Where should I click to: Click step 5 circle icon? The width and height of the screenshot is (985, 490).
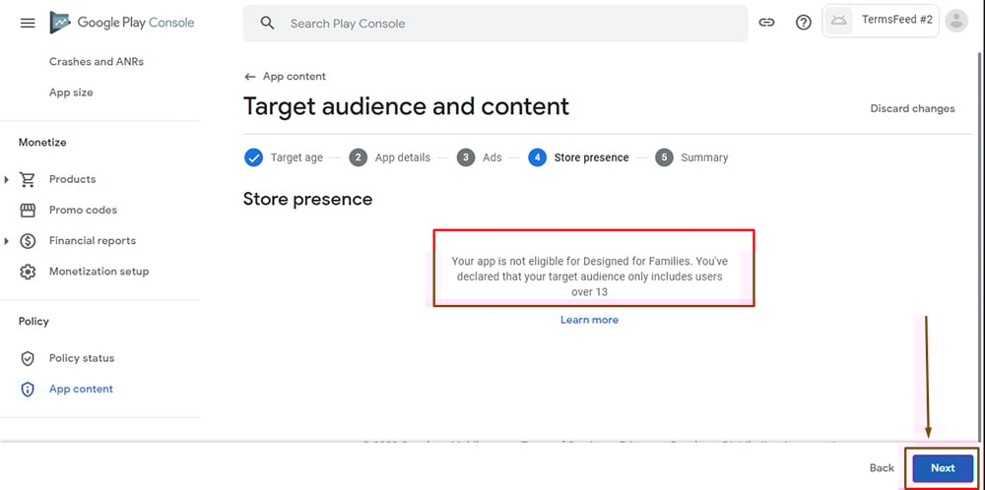click(664, 157)
